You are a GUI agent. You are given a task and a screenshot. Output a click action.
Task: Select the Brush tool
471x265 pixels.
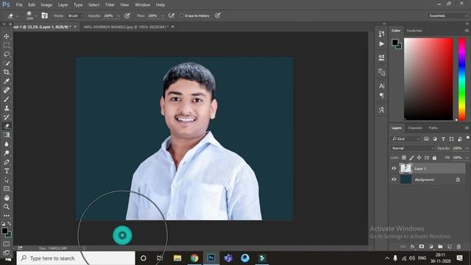point(7,99)
